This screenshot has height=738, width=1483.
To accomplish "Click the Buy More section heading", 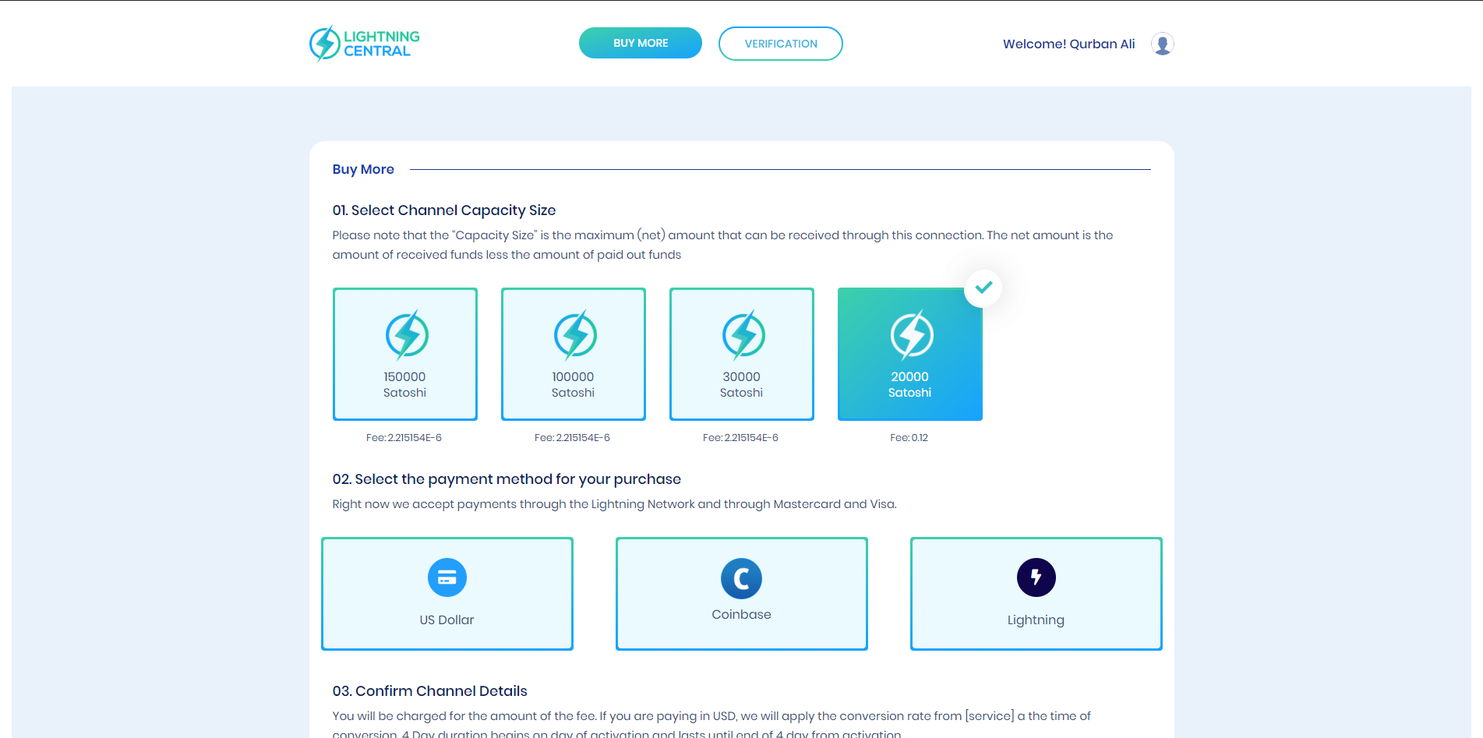I will [x=363, y=169].
